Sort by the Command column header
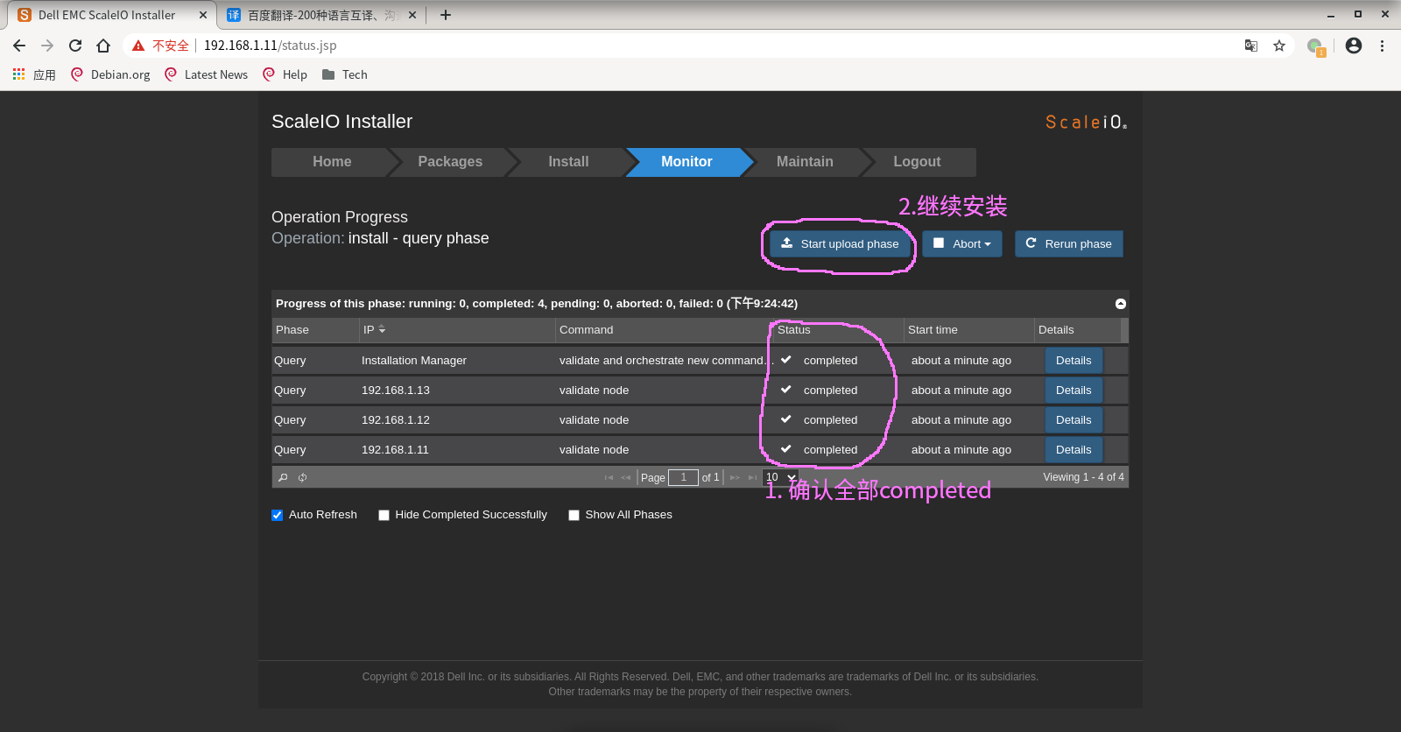The width and height of the screenshot is (1401, 732). click(665, 330)
